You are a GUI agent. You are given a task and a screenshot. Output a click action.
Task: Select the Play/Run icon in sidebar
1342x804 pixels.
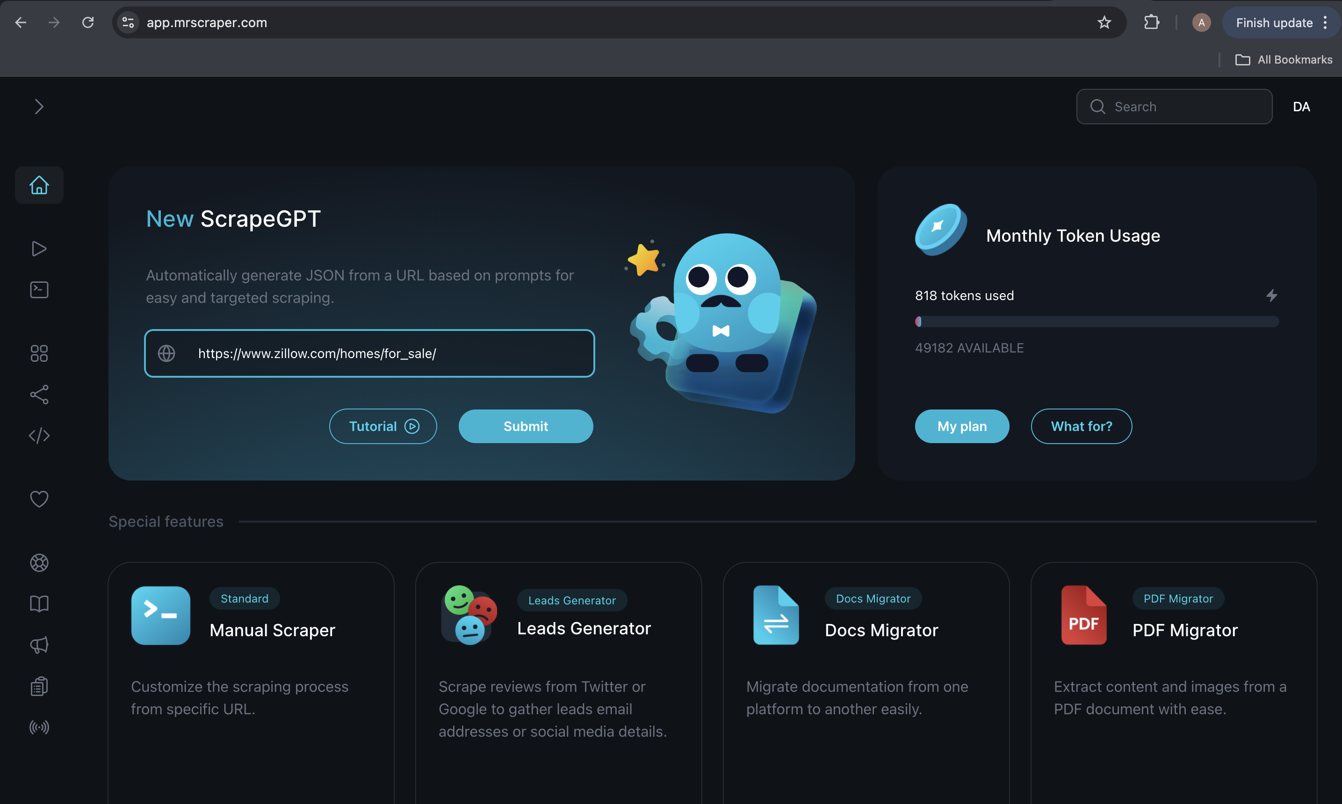(38, 248)
